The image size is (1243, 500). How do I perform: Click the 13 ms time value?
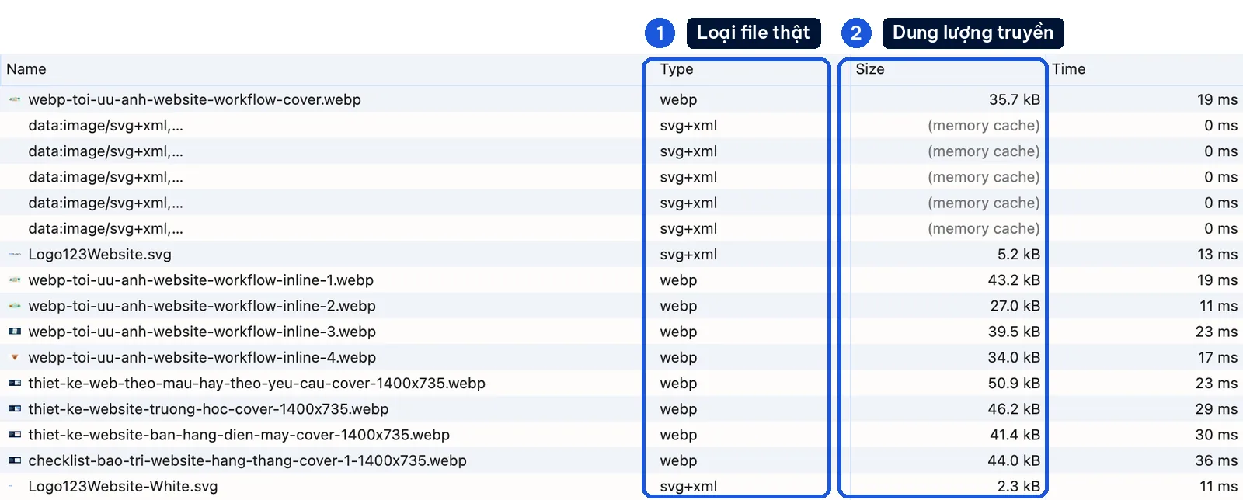tap(1217, 254)
